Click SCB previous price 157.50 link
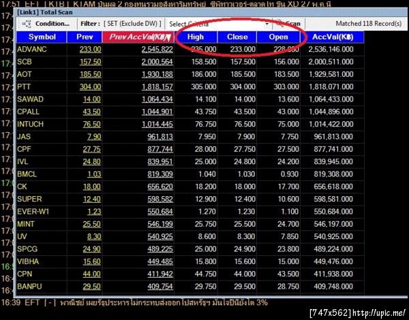Screen dimensions: 409x320 (90, 62)
